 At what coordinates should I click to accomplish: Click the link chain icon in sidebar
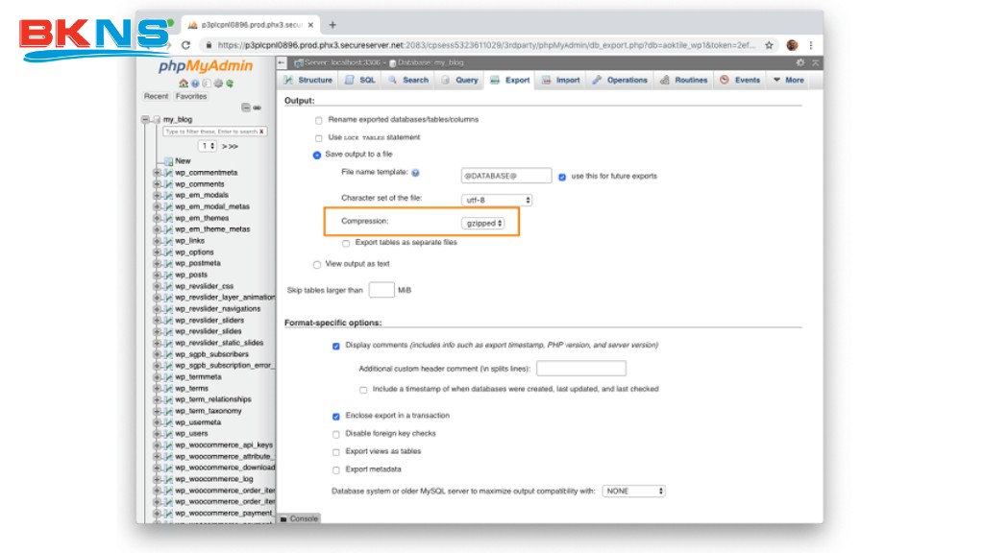click(x=257, y=108)
